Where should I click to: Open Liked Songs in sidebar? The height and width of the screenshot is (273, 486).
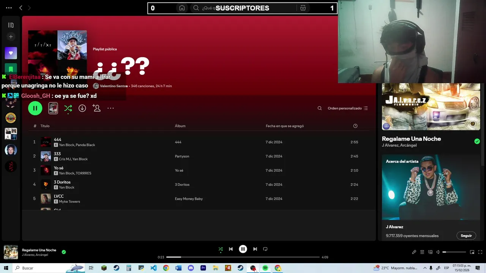click(x=11, y=53)
